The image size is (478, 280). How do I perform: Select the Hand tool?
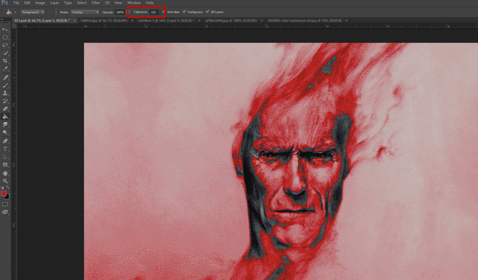pyautogui.click(x=5, y=173)
